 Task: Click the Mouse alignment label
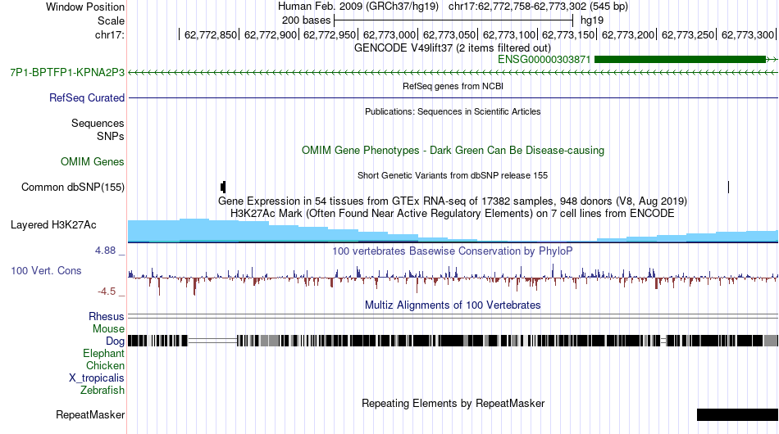(108, 329)
